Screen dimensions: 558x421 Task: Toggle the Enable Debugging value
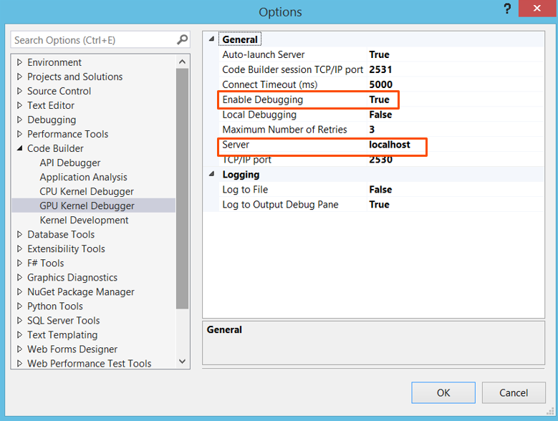click(379, 100)
